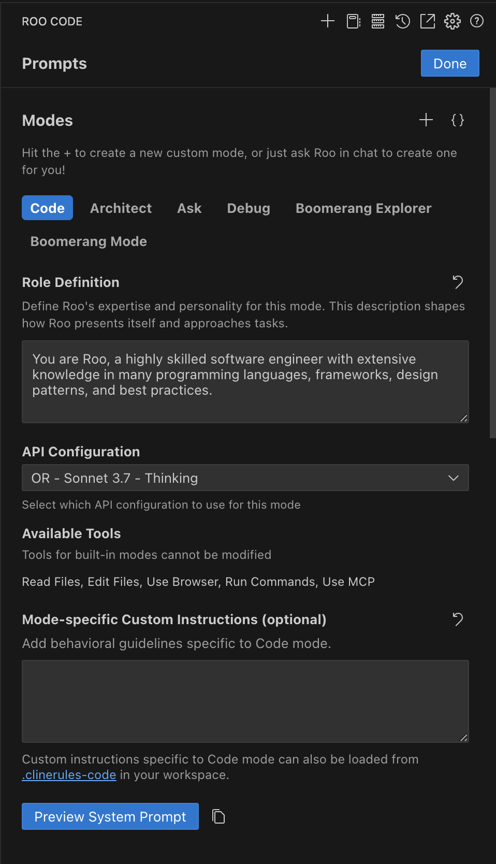496x864 pixels.
Task: Open the Prompts notebook icon in header
Action: [x=353, y=21]
